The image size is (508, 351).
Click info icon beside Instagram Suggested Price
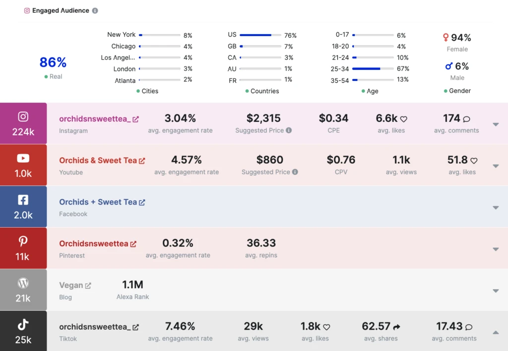point(289,130)
